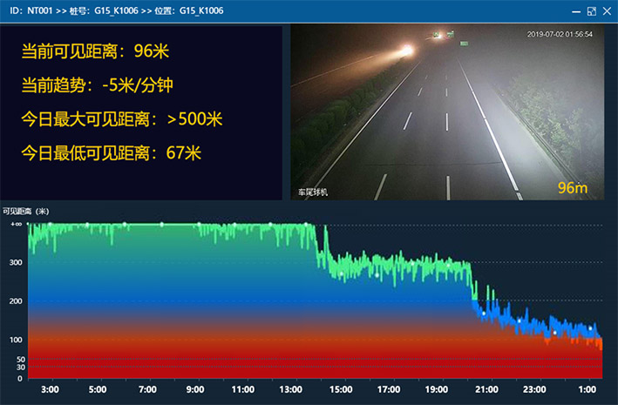Close the NT001 monitoring window
This screenshot has height=405, width=618.
click(x=607, y=11)
